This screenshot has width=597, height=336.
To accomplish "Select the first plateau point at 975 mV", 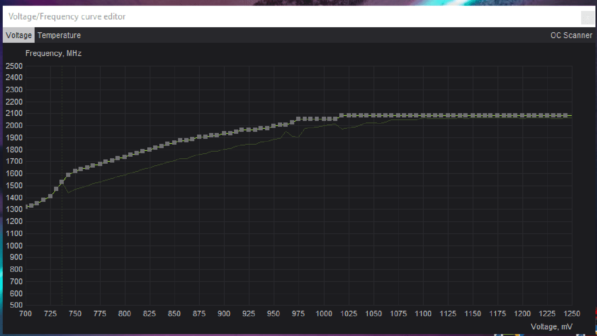I will tap(298, 119).
